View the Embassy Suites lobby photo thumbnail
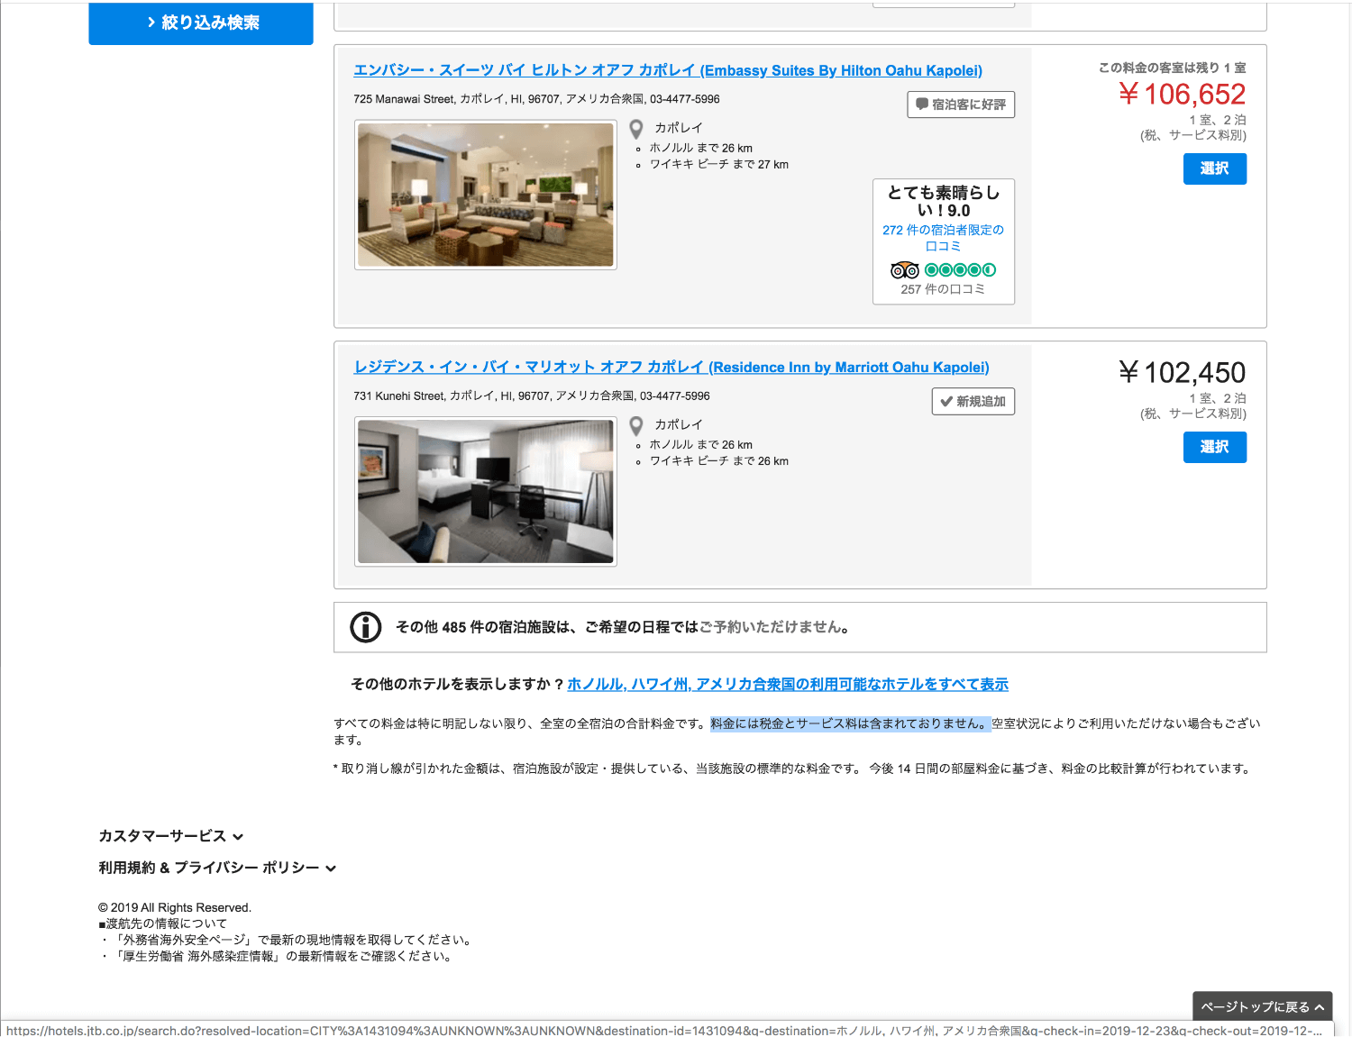This screenshot has width=1352, height=1037. pyautogui.click(x=486, y=195)
